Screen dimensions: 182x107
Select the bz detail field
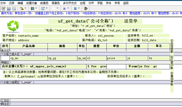pyautogui.click(x=159, y=58)
